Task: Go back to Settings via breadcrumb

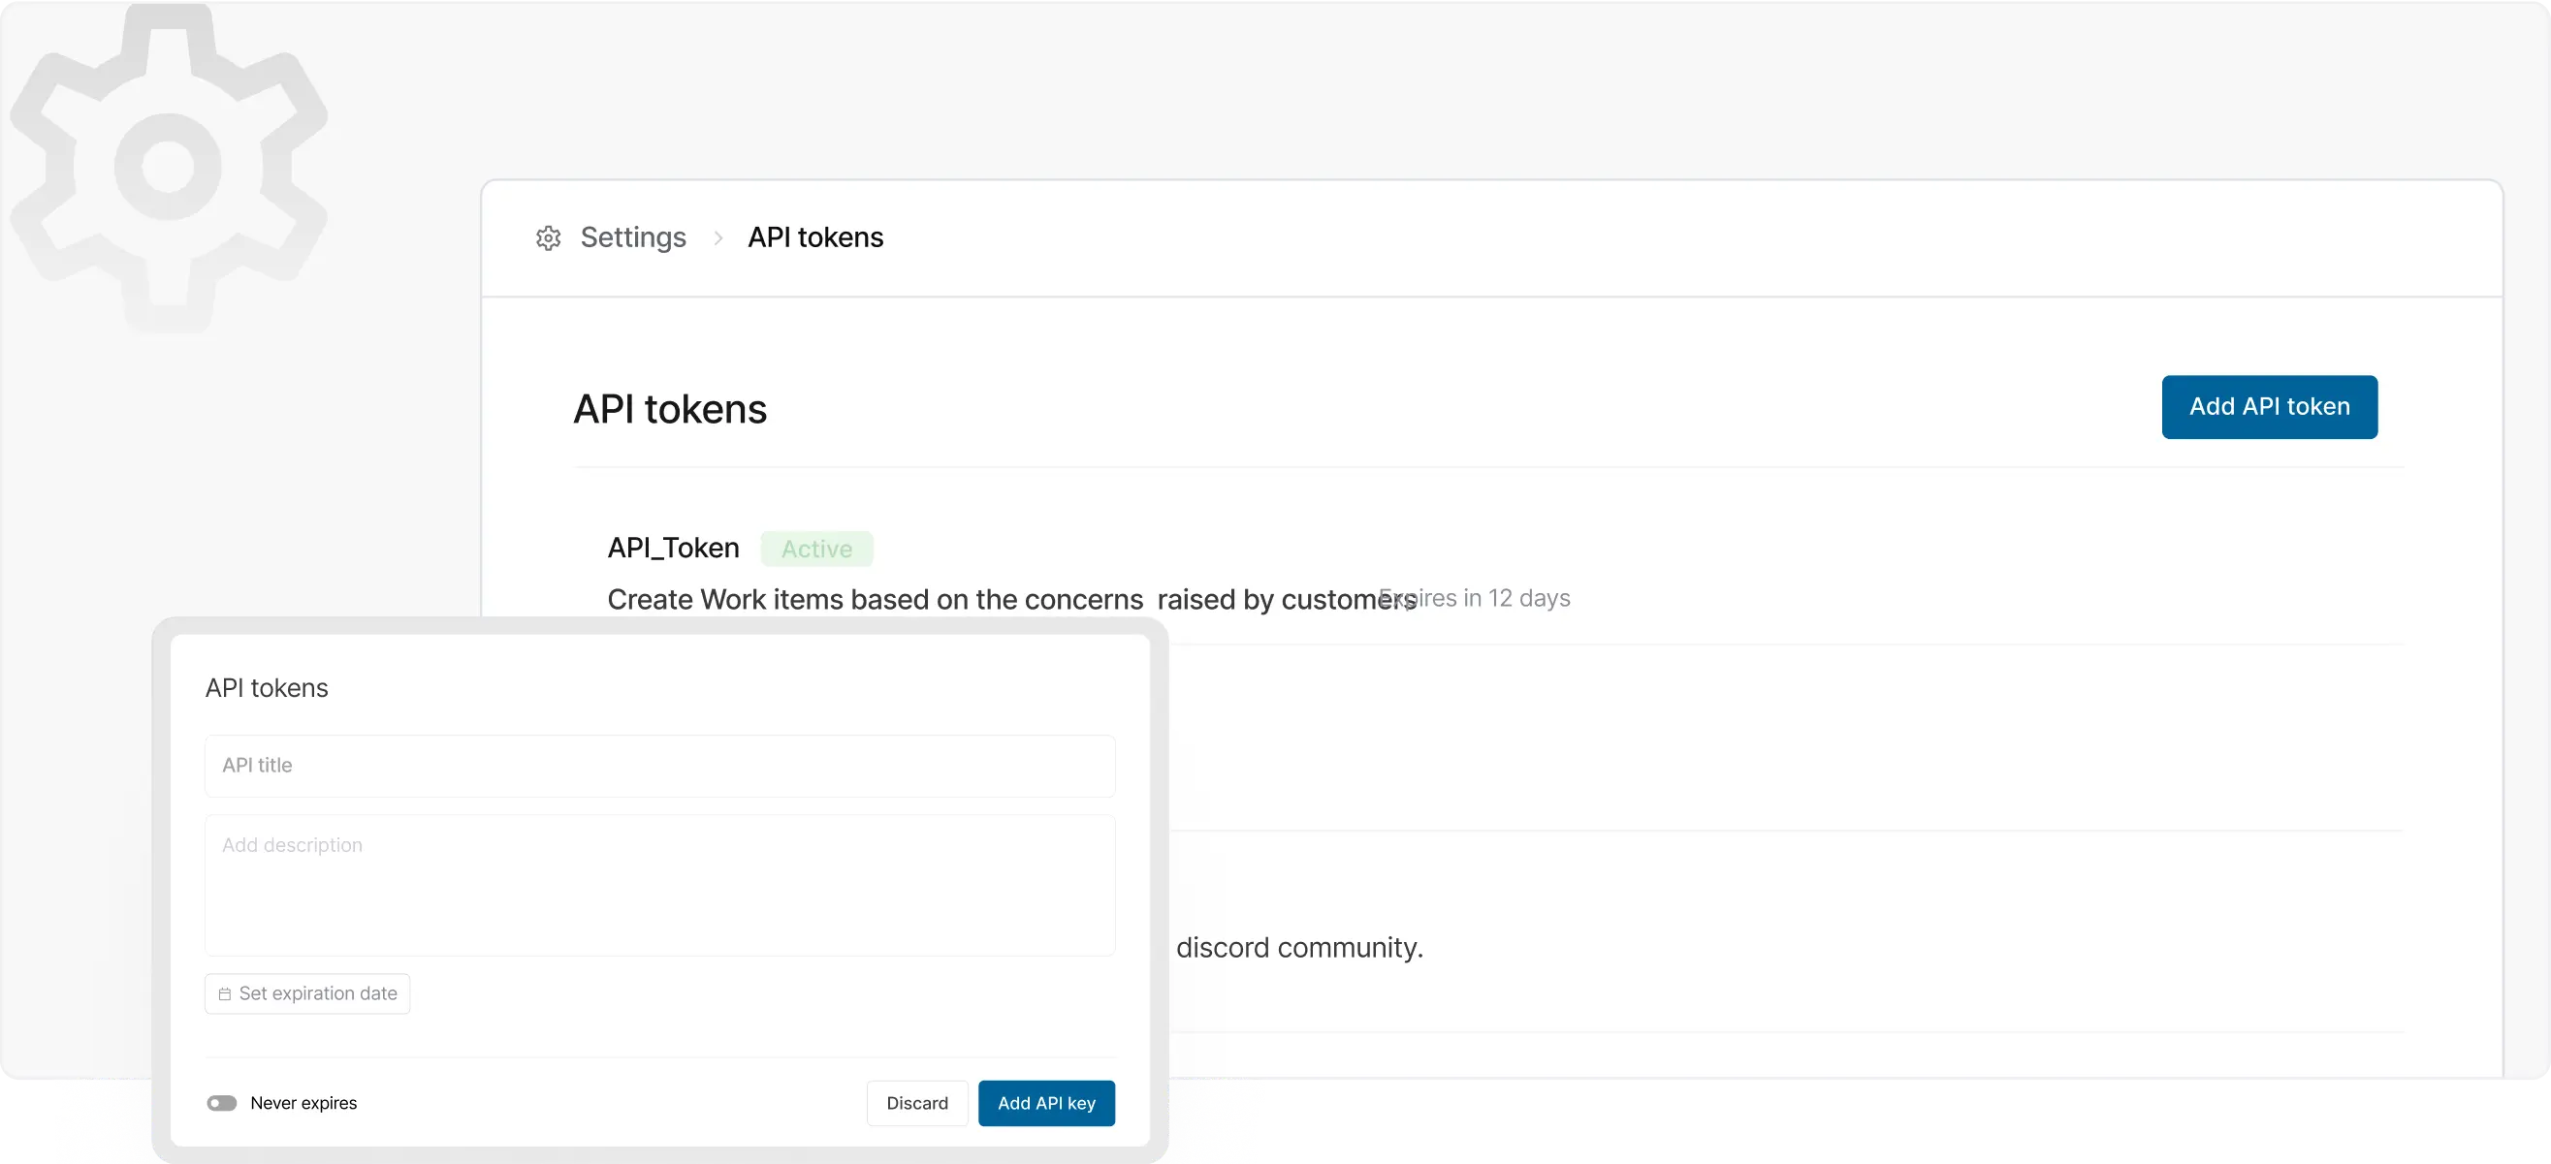Action: tap(633, 237)
